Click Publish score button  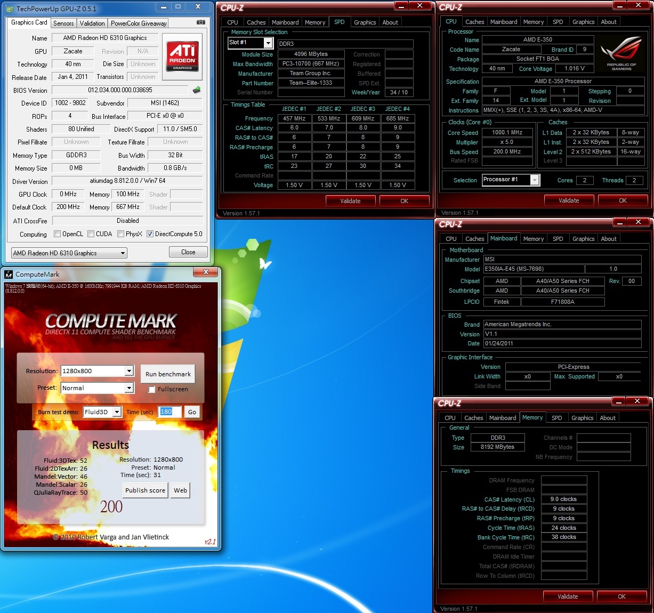145,490
